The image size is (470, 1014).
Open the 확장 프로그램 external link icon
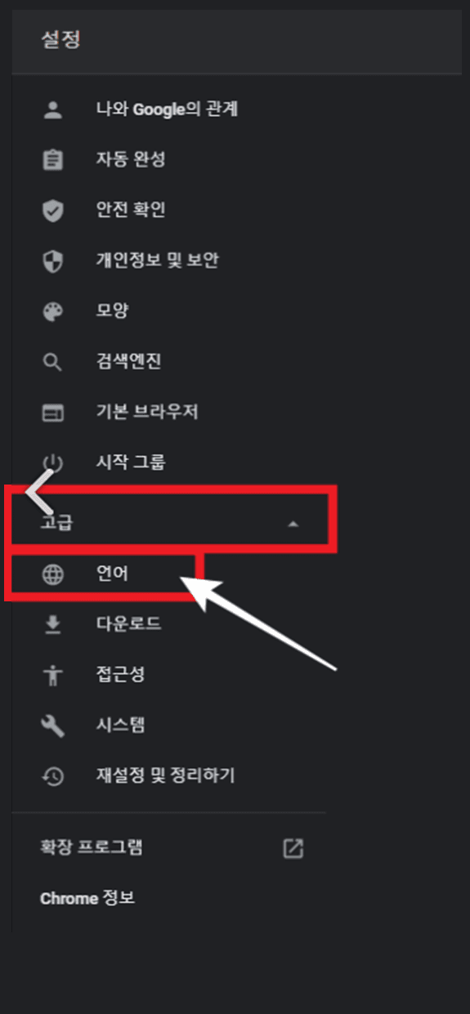pos(293,848)
